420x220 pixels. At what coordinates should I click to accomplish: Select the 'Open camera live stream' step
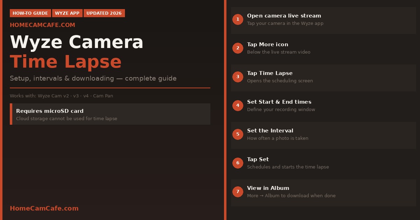(323, 20)
